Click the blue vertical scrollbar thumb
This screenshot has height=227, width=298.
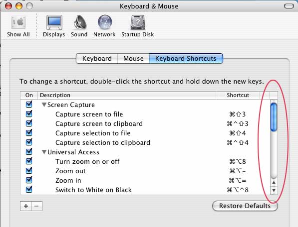click(274, 117)
